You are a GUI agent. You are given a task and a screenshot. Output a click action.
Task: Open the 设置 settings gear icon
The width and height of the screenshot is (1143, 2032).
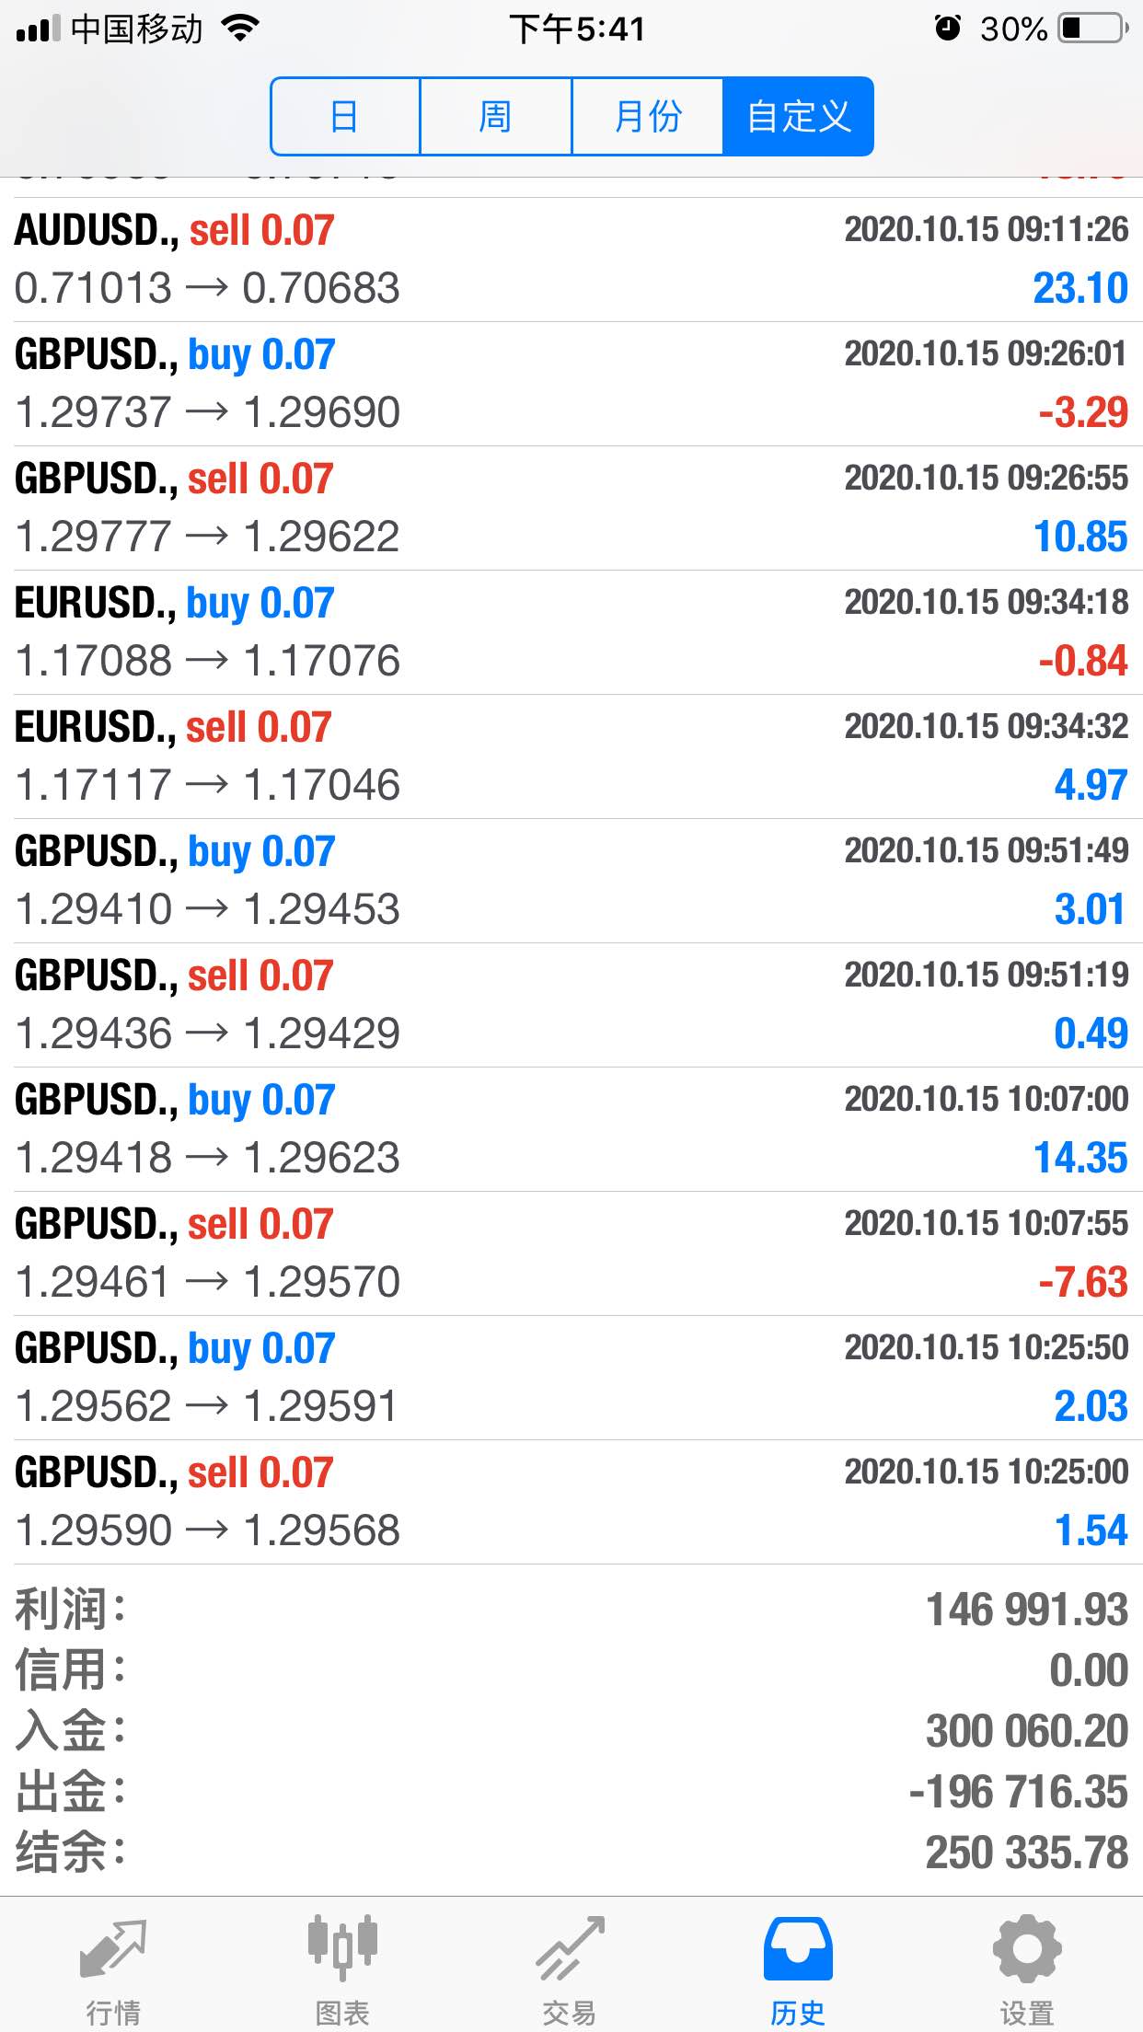(x=1027, y=1949)
